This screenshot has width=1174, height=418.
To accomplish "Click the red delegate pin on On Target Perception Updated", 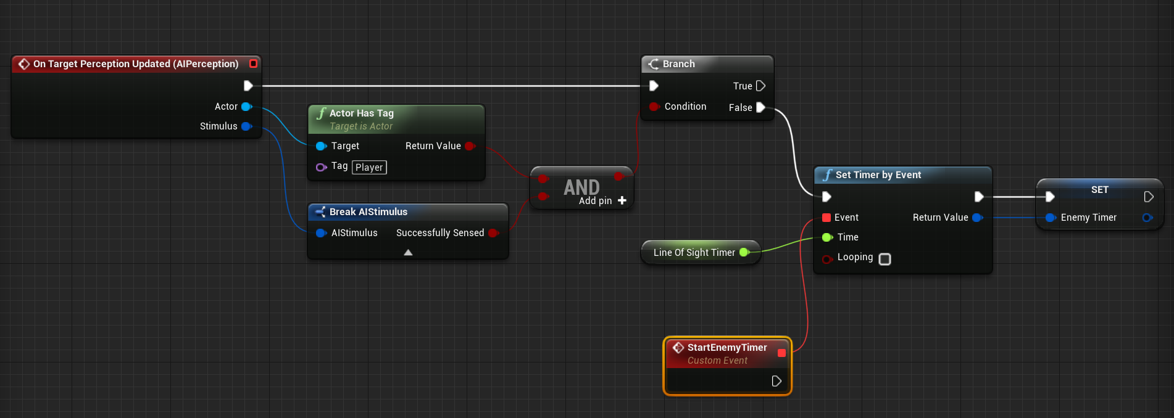I will pos(253,64).
